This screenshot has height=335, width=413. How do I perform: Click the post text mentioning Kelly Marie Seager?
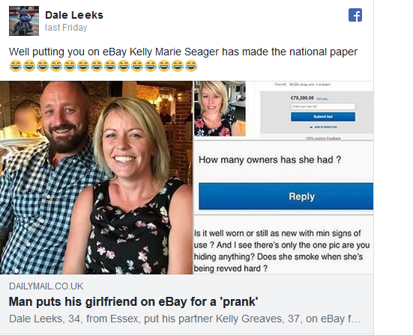[183, 52]
